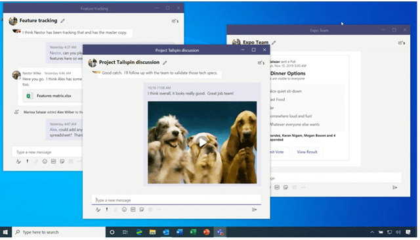Set delivery priority in Feature tracking toolbar
The height and width of the screenshot is (240, 420).
point(28,161)
